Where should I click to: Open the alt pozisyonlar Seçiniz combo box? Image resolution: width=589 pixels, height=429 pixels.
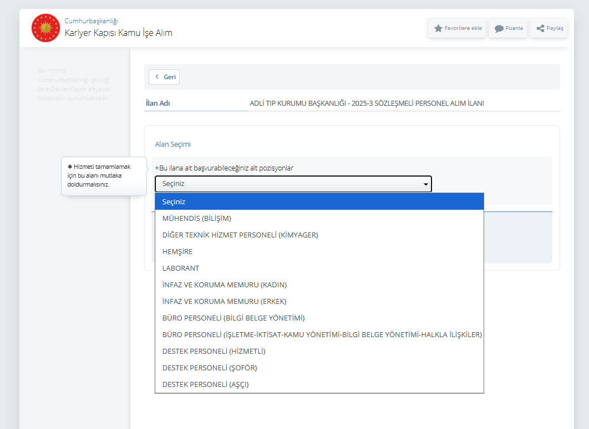point(293,184)
